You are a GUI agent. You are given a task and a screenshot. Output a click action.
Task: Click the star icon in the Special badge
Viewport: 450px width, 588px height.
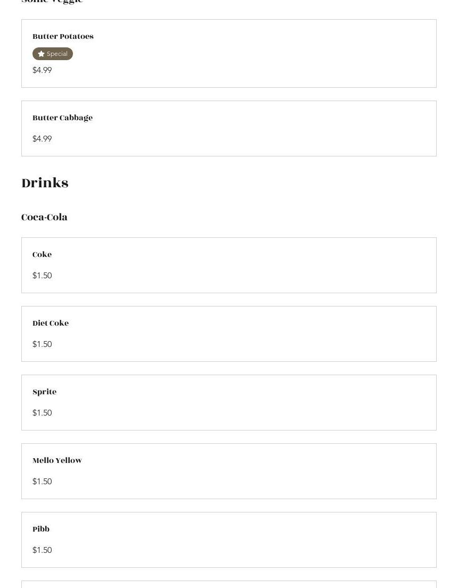[41, 54]
